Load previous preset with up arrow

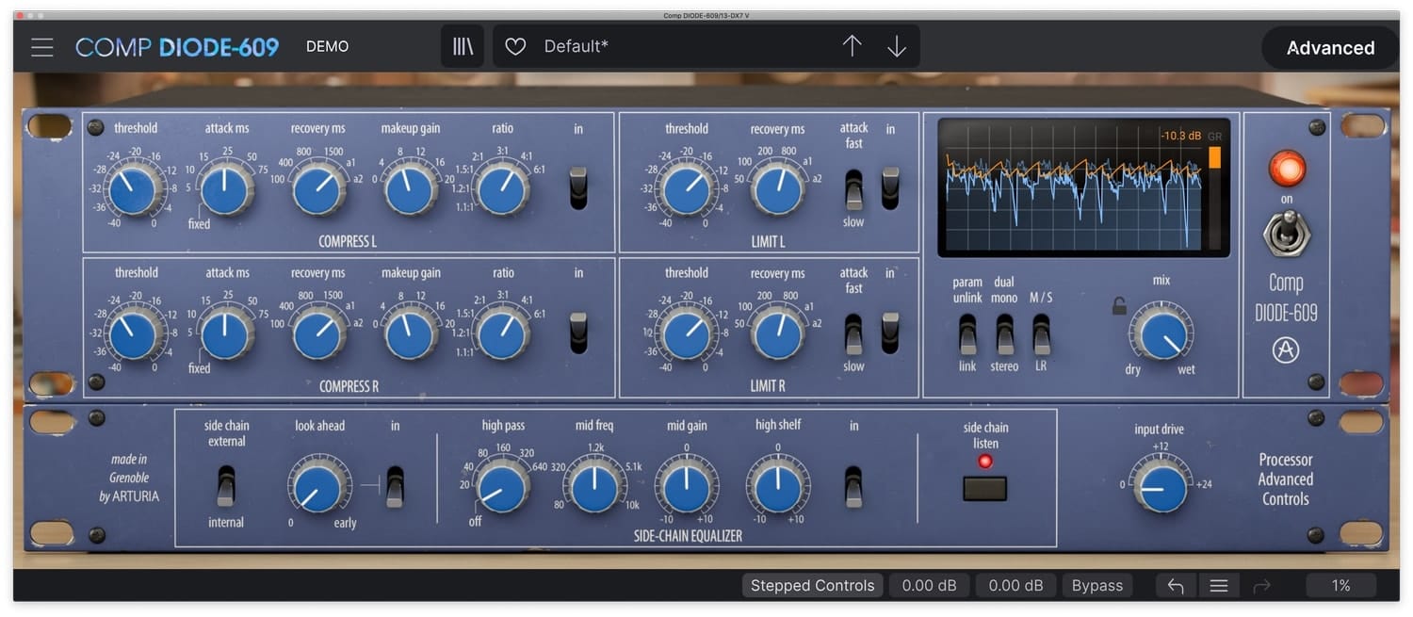click(x=852, y=46)
